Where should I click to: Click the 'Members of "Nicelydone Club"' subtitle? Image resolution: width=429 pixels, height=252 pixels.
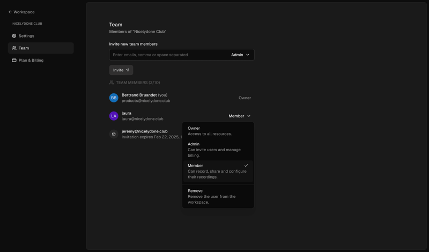[x=138, y=32]
